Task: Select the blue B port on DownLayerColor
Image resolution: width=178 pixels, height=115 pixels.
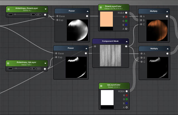Action: pyautogui.click(x=126, y=25)
